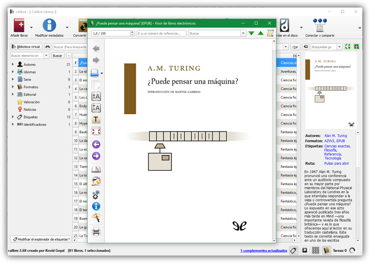The height and width of the screenshot is (263, 370).
Task: Toggle reference mode with the wand icon
Action: [96, 218]
